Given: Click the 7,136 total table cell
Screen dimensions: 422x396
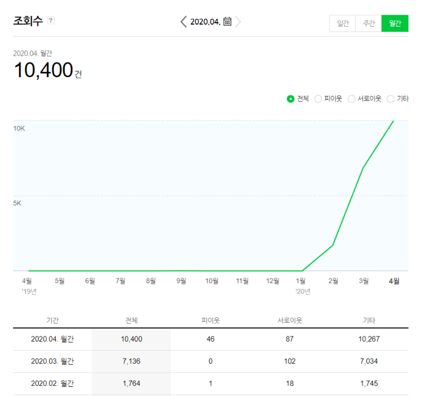Looking at the screenshot, I should [x=131, y=361].
